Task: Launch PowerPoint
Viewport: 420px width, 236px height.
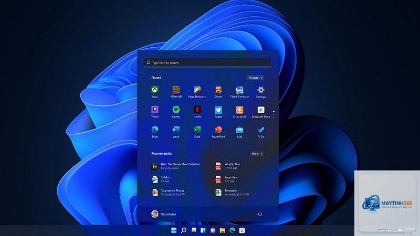Action: pyautogui.click(x=218, y=132)
